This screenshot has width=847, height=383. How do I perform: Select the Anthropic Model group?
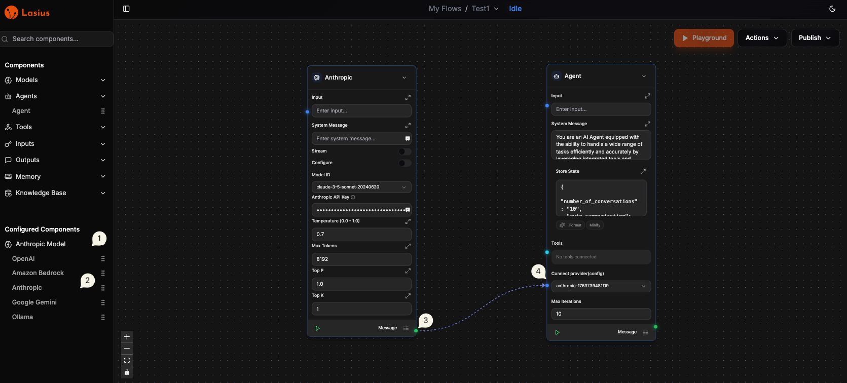[41, 244]
